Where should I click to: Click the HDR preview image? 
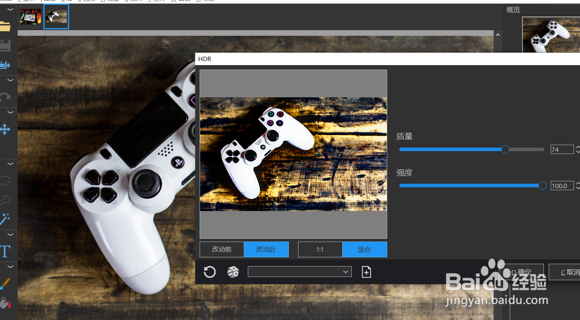[293, 154]
